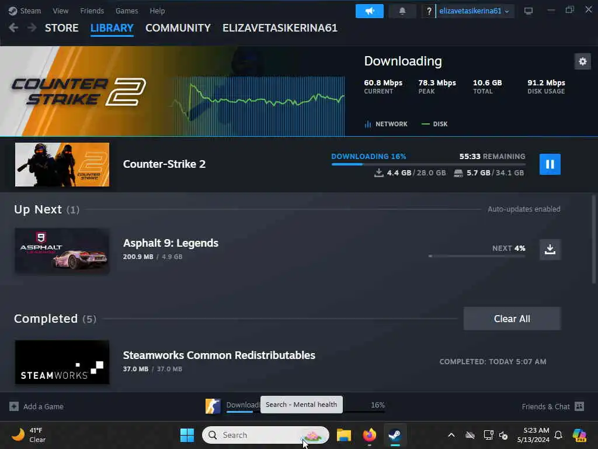Click the network display tray icon
Screen dimensions: 598x449
point(488,435)
